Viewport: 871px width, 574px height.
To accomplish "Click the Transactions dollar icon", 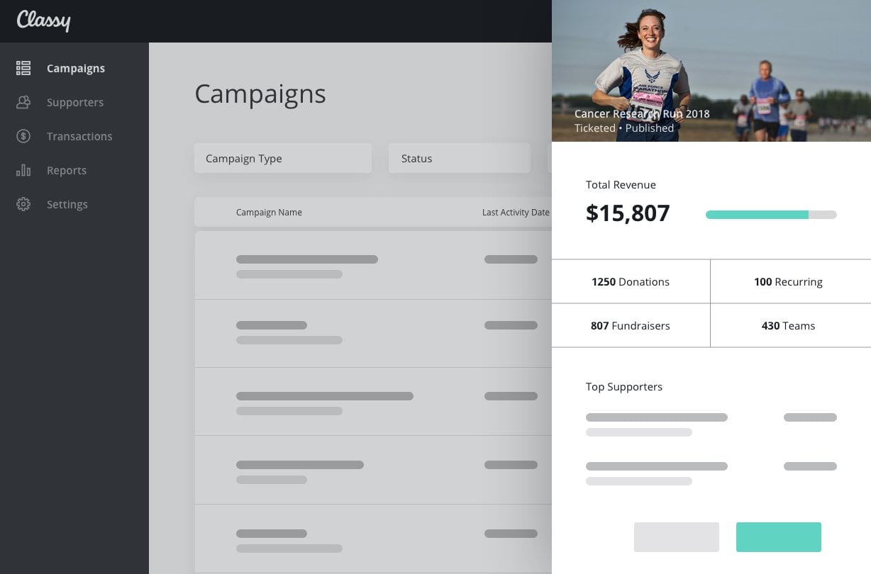I will point(23,136).
